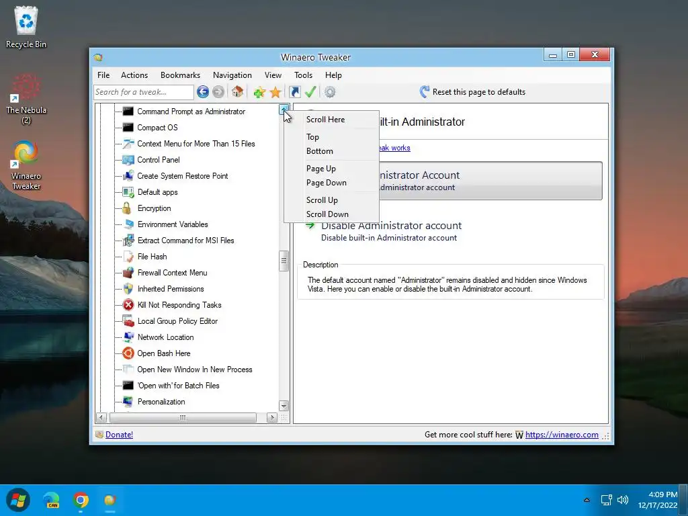Click the Control Panel tree icon
This screenshot has width=688, height=516.
pos(128,160)
